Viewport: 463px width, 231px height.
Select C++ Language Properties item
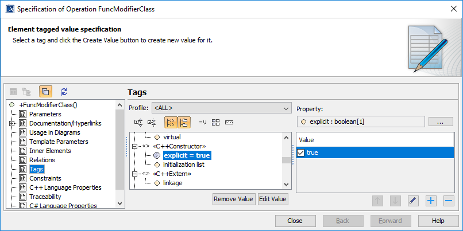65,187
